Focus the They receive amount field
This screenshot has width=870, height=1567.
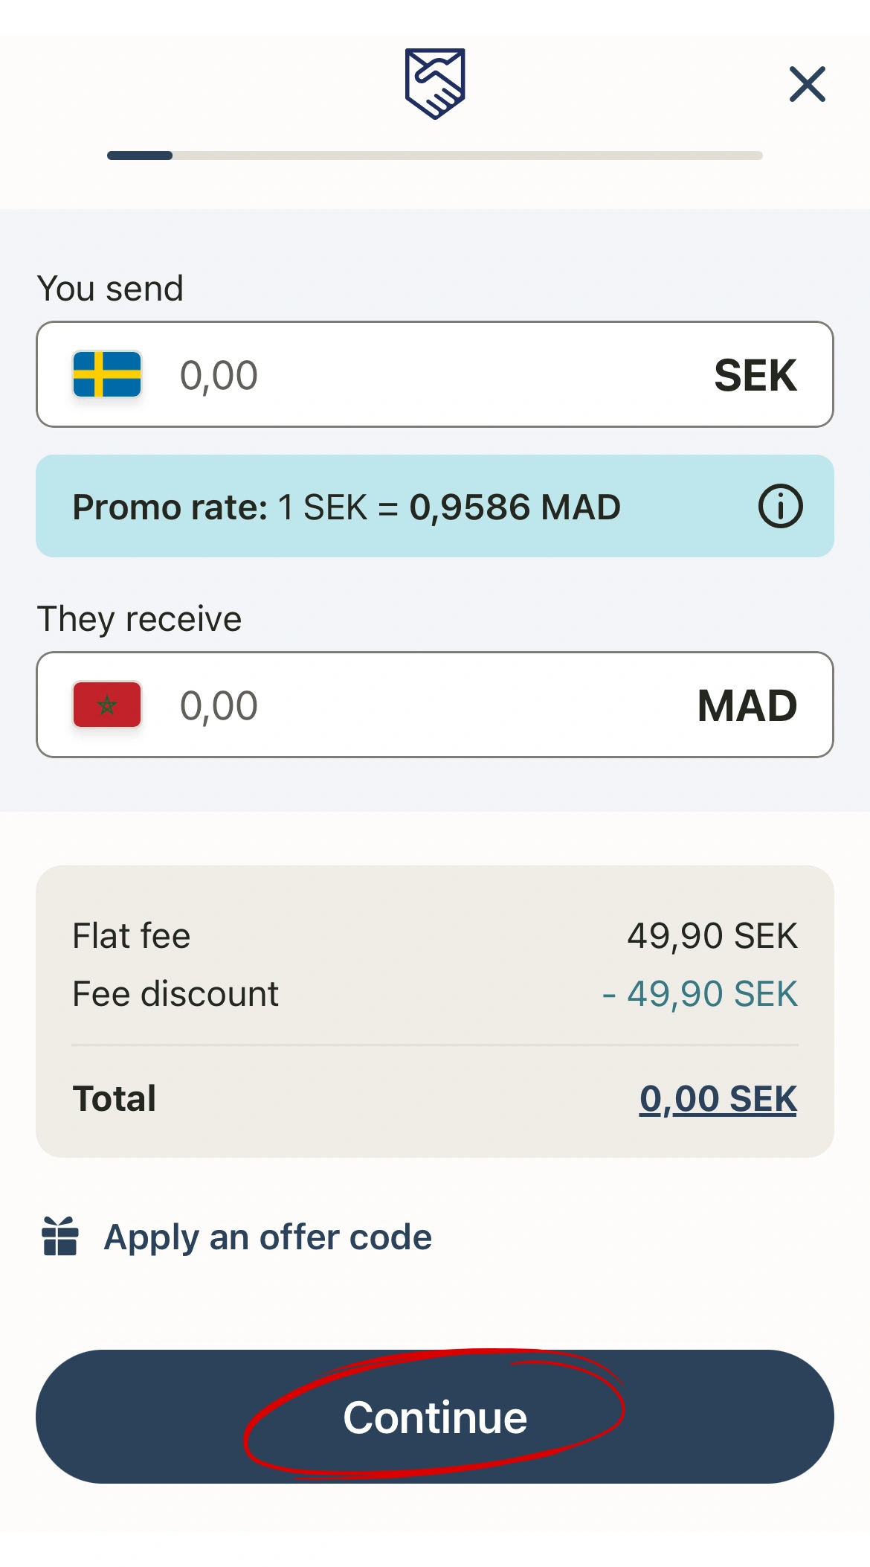click(416, 705)
